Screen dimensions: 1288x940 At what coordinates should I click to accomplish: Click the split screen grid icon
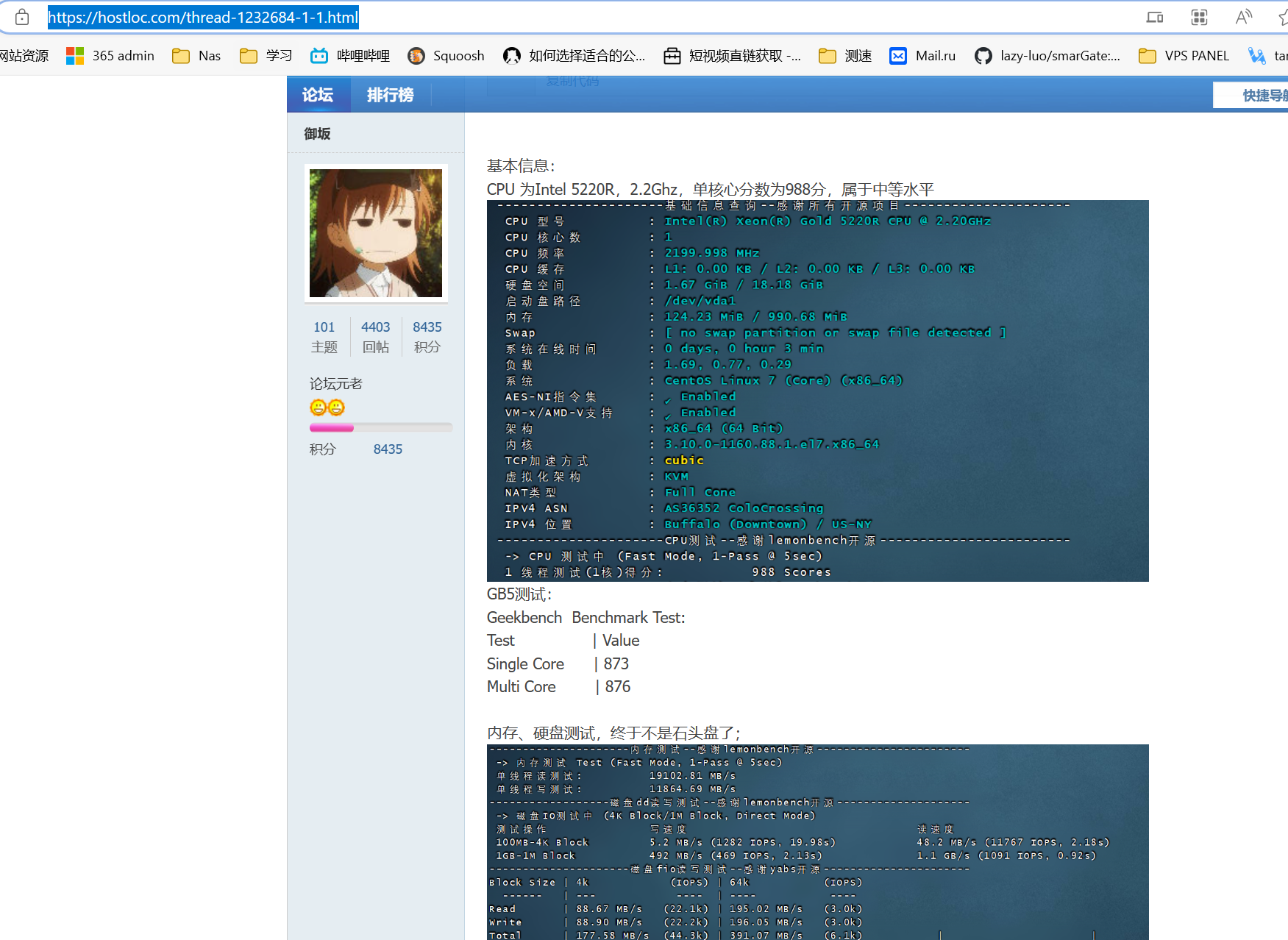coord(1198,16)
